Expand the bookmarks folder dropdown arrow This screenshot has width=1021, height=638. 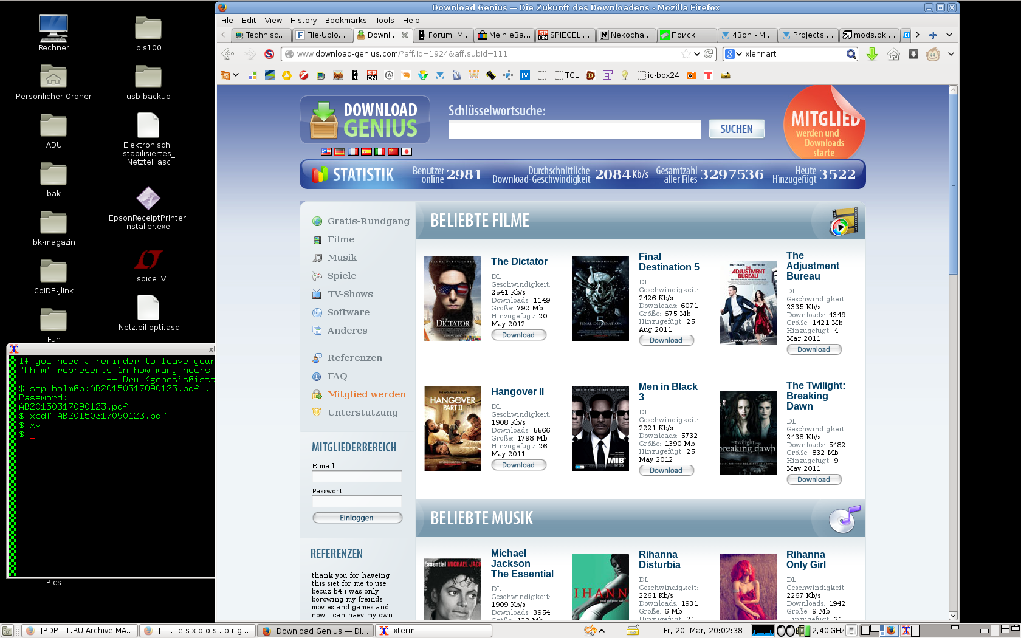pos(236,75)
